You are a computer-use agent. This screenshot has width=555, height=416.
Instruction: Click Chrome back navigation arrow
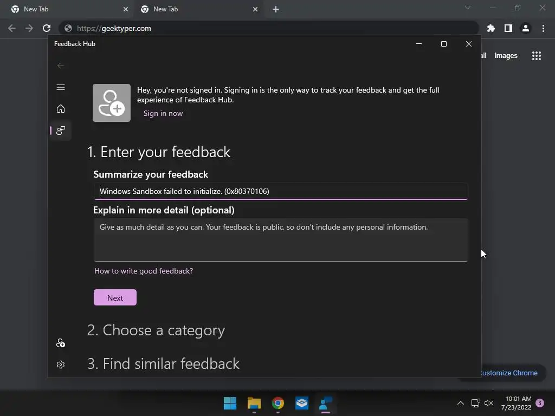point(12,28)
